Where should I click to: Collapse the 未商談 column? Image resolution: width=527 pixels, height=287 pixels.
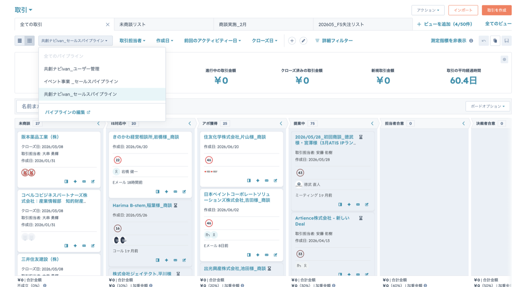(98, 124)
